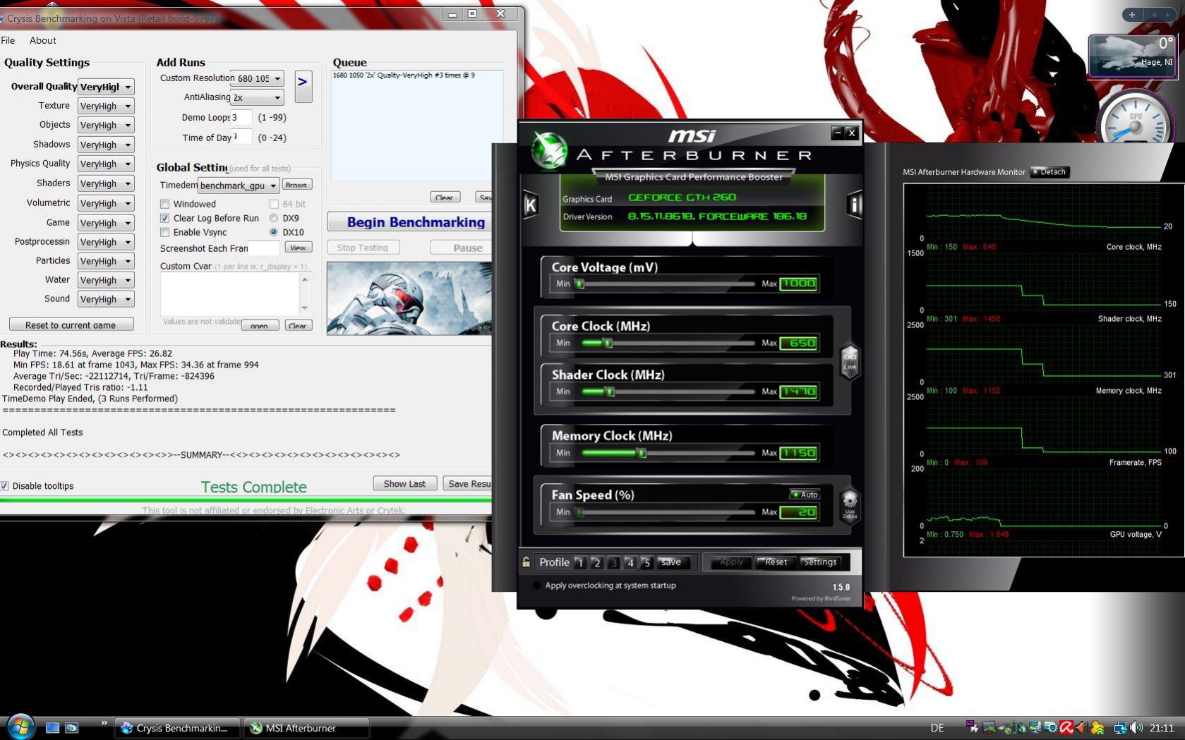The width and height of the screenshot is (1185, 740).
Task: Open the File menu
Action: click(8, 40)
